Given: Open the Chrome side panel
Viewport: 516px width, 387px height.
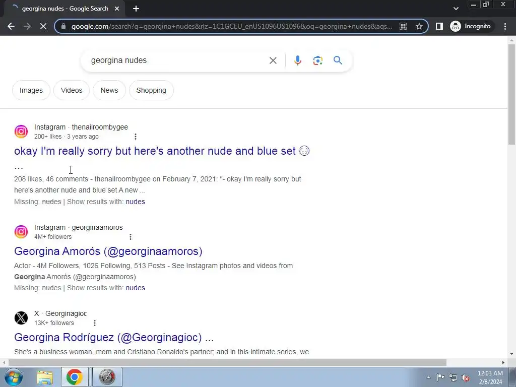Looking at the screenshot, I should (x=439, y=26).
